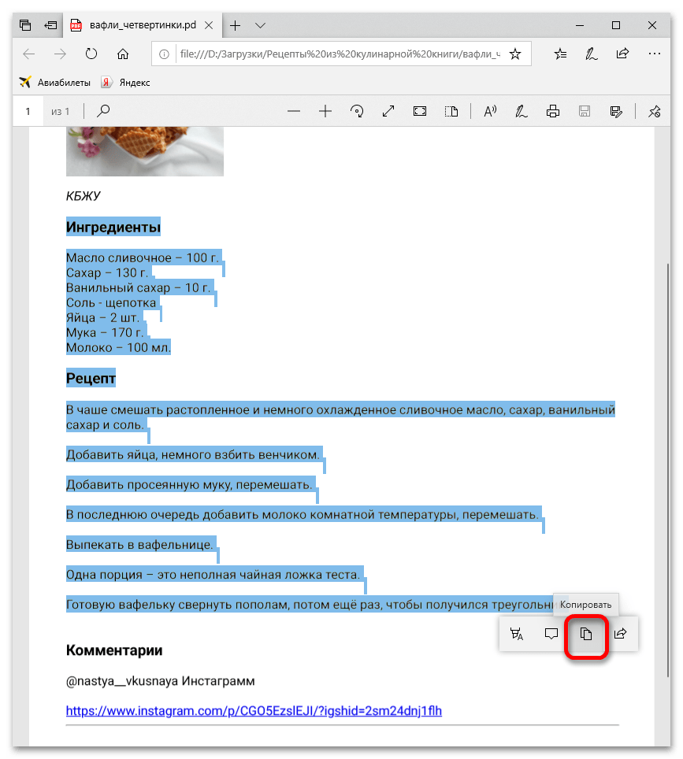Highlight selected text via the popup highlighter icon

[x=517, y=634]
